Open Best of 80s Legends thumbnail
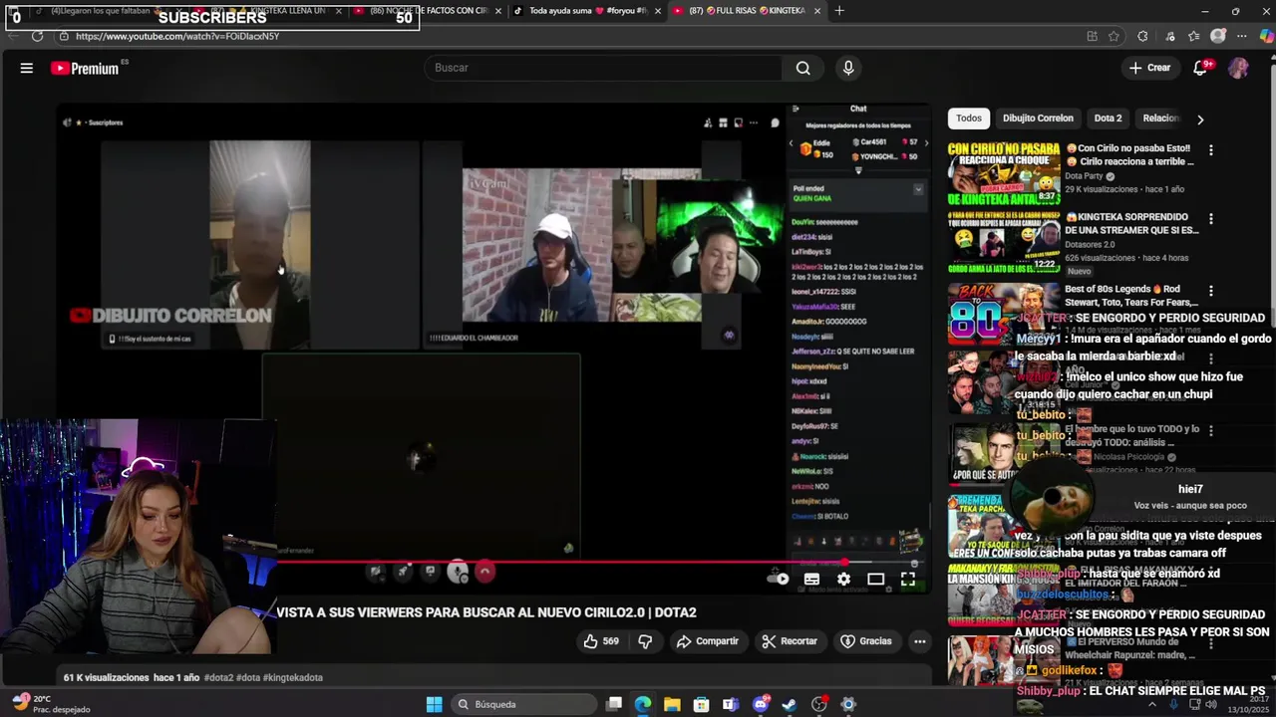This screenshot has width=1276, height=717. 1004,314
